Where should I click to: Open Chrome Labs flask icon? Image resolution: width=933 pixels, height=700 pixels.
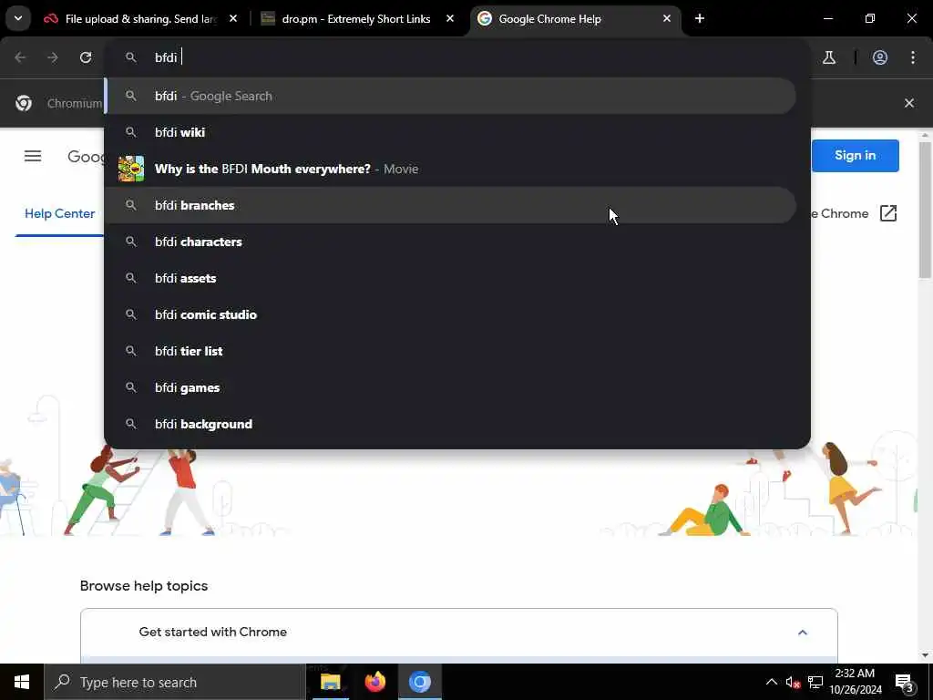[x=829, y=57]
